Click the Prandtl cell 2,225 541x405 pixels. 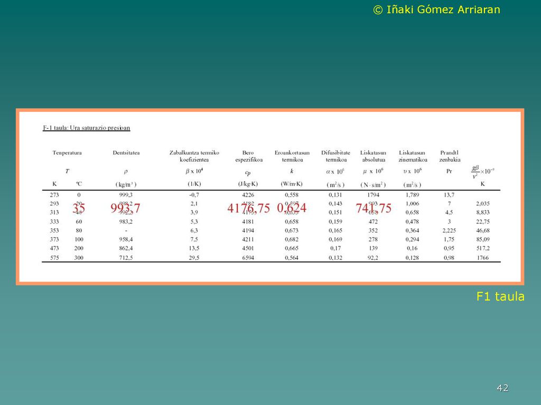tap(449, 230)
